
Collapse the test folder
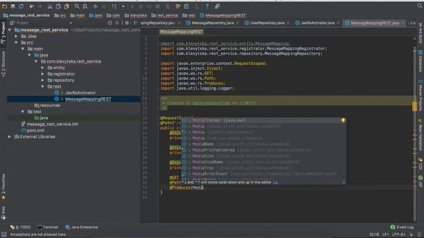[23, 112]
